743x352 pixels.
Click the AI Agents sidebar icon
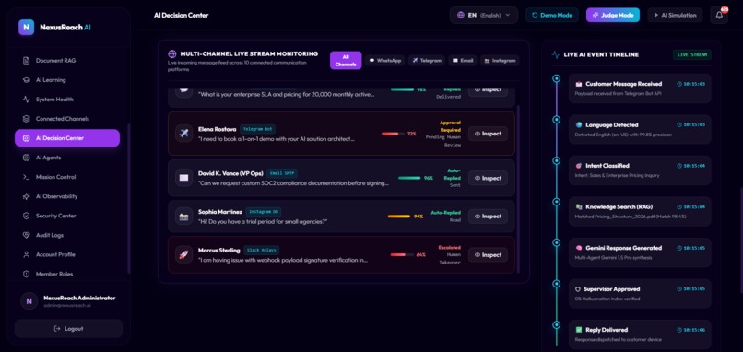pos(27,158)
